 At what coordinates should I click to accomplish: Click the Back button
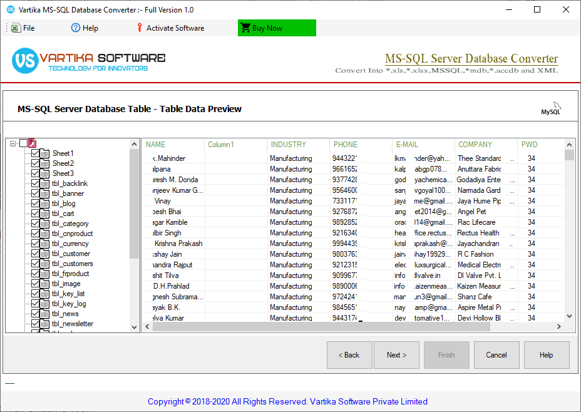coord(349,355)
